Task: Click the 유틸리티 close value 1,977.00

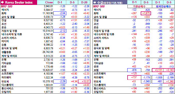Action: 48,92
